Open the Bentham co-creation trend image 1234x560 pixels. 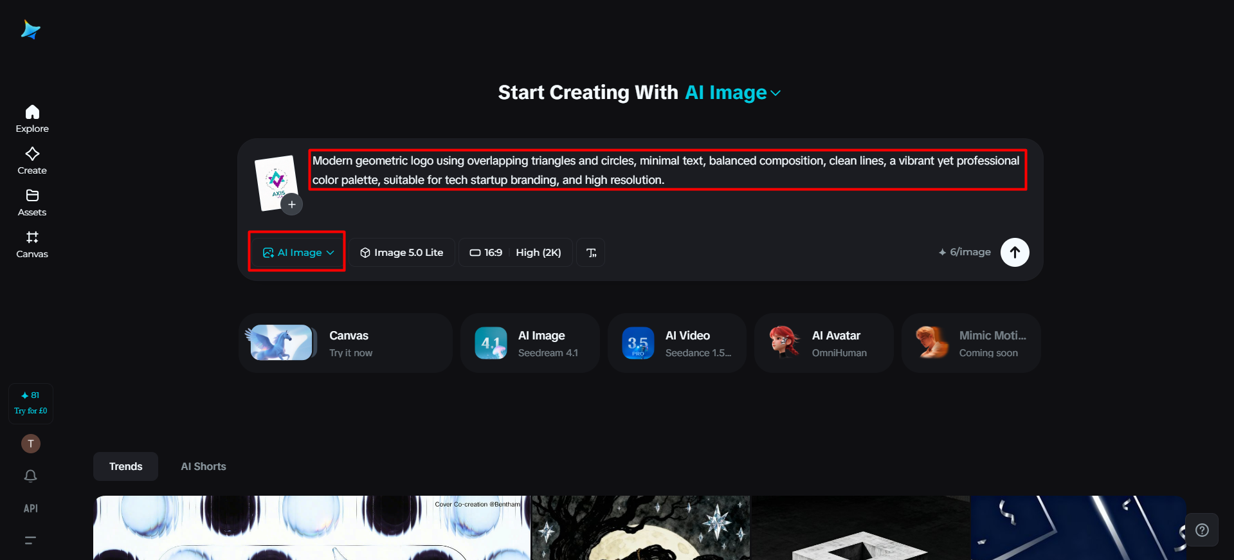(312, 528)
